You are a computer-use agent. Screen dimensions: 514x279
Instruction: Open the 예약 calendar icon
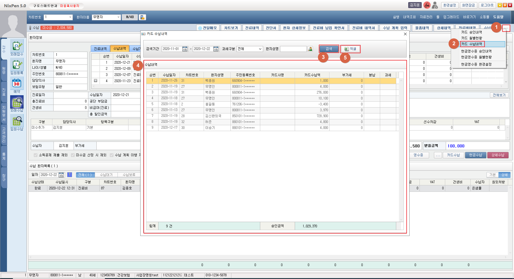coord(17,84)
